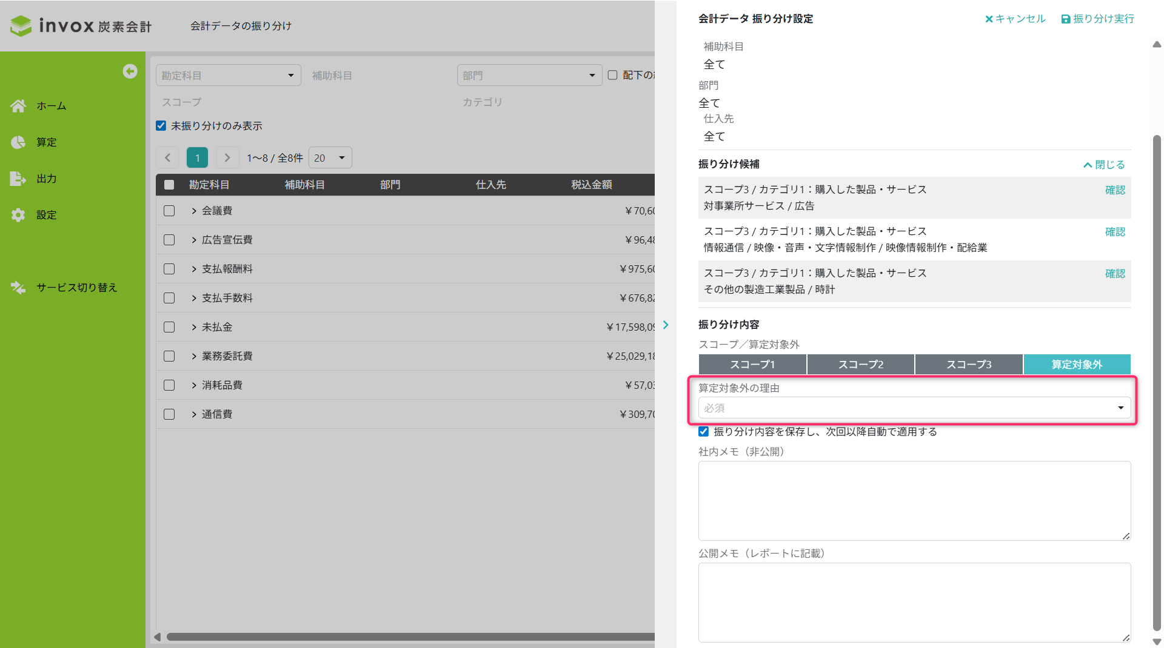The height and width of the screenshot is (648, 1164).
Task: Go to previous page arrow
Action: tap(168, 158)
